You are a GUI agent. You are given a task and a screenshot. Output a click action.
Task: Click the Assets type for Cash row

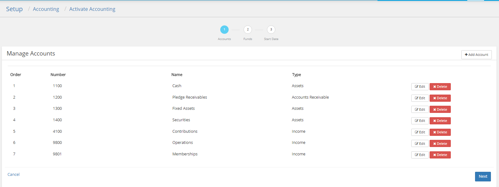pyautogui.click(x=297, y=86)
